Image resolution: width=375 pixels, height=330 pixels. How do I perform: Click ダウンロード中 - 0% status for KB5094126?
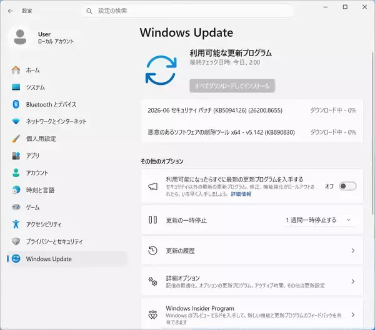click(333, 110)
